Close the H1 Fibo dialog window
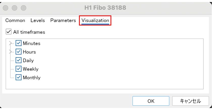 click(6, 8)
